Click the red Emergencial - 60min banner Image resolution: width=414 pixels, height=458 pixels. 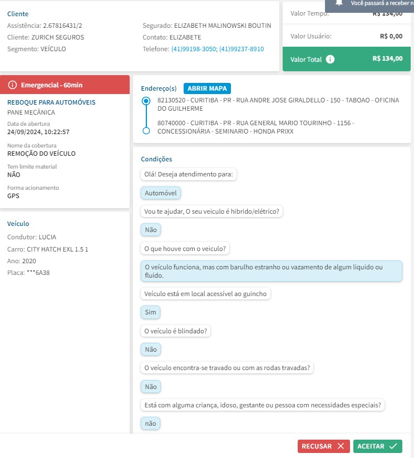click(66, 85)
